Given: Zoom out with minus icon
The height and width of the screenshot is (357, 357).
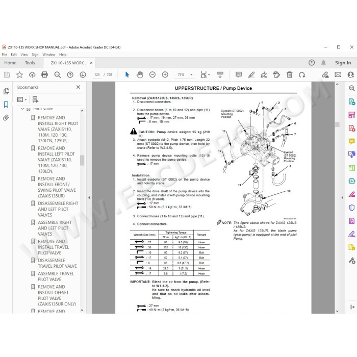Looking at the screenshot, I should coord(152,74).
